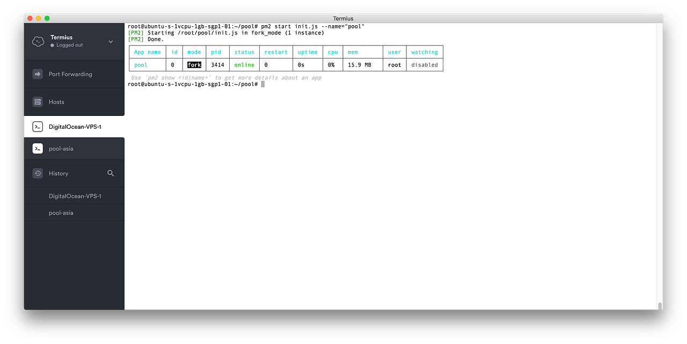Screen dimensions: 687x344
Task: Collapse the account menu under Termius header
Action: (111, 41)
